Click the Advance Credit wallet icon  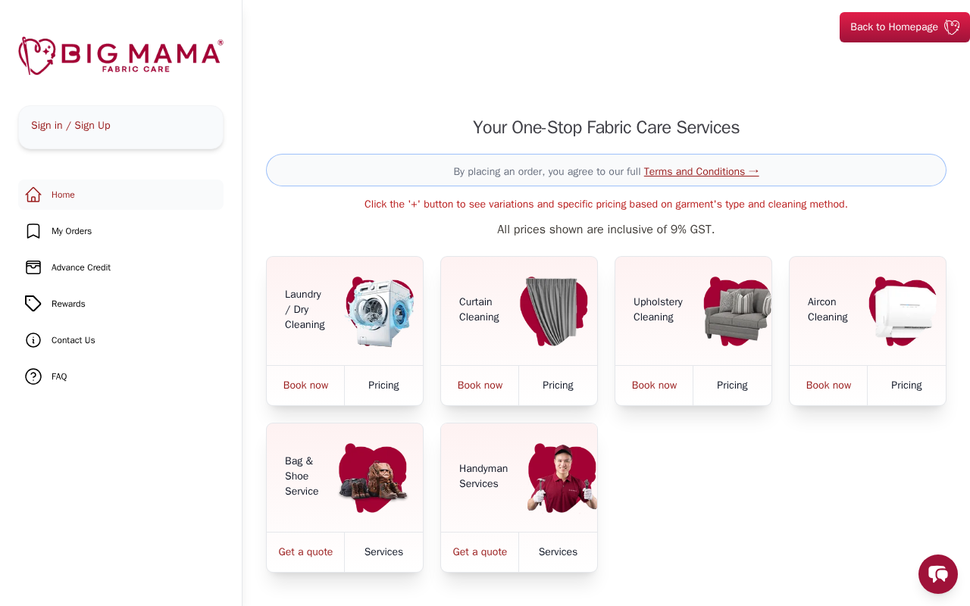33,267
